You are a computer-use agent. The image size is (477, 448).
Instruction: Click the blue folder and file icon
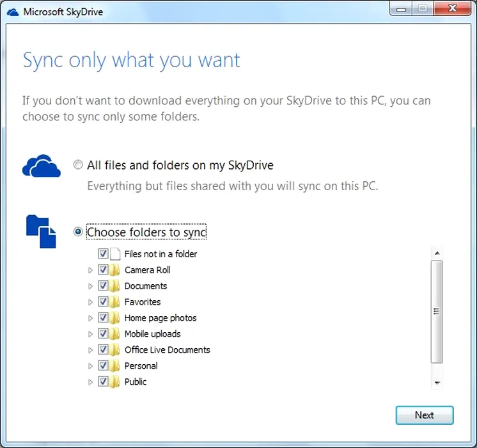pos(41,231)
